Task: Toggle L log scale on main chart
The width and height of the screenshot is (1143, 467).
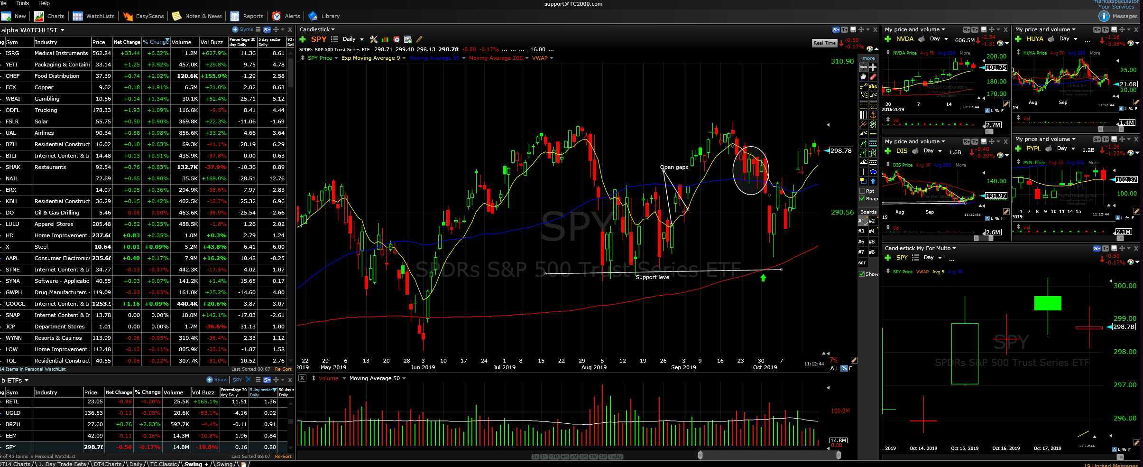Action: (x=838, y=368)
